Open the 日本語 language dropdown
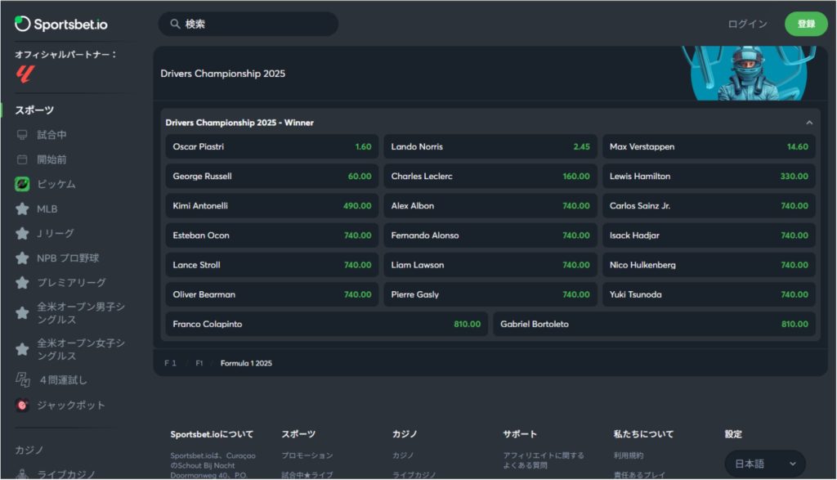 pos(765,464)
